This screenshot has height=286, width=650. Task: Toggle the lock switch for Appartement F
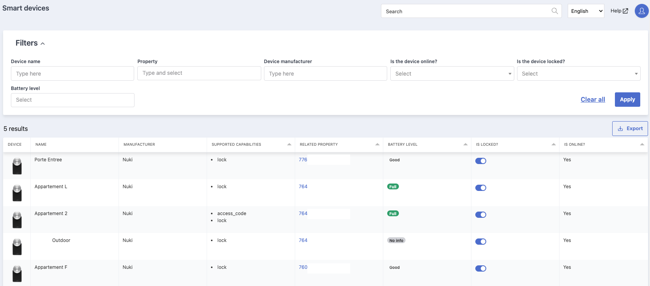pyautogui.click(x=481, y=268)
